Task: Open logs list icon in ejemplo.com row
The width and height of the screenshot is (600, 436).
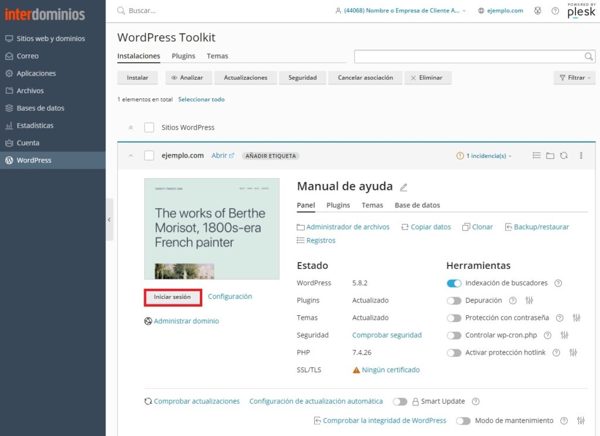Action: tap(537, 155)
